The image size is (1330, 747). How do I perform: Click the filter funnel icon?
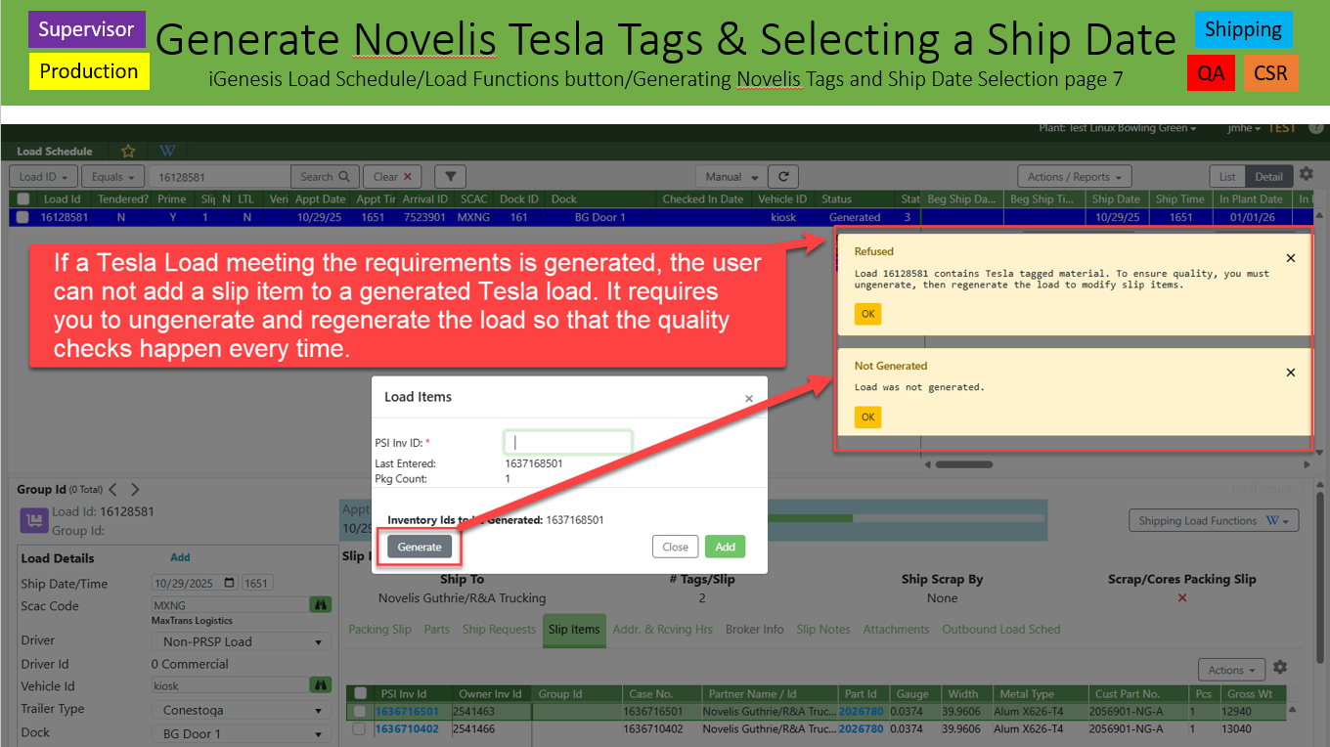(x=450, y=177)
